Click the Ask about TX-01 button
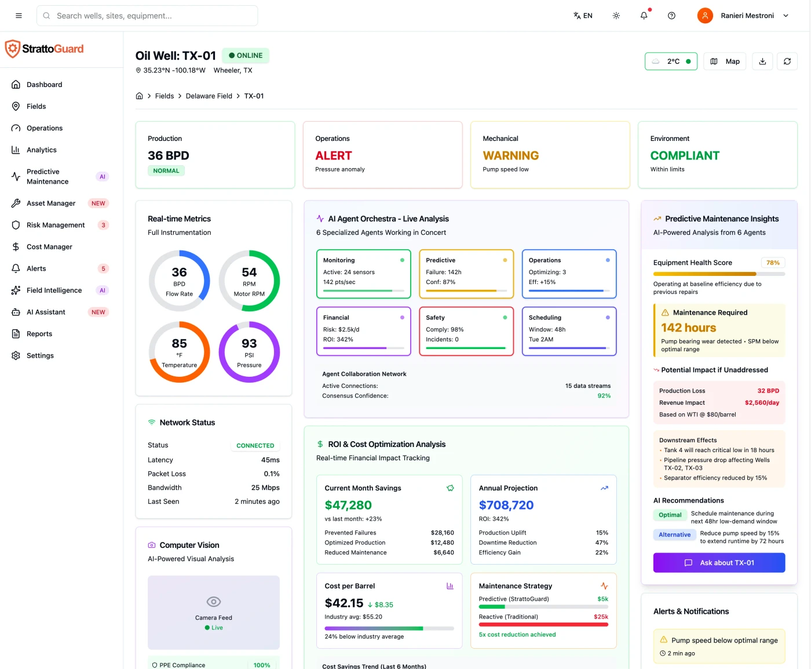811x669 pixels. pos(719,562)
